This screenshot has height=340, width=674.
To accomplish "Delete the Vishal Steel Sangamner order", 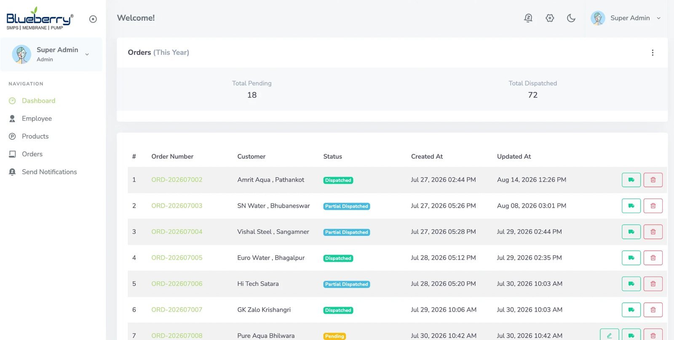I will point(653,232).
